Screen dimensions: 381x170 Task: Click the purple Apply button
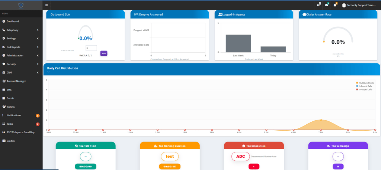point(104,53)
